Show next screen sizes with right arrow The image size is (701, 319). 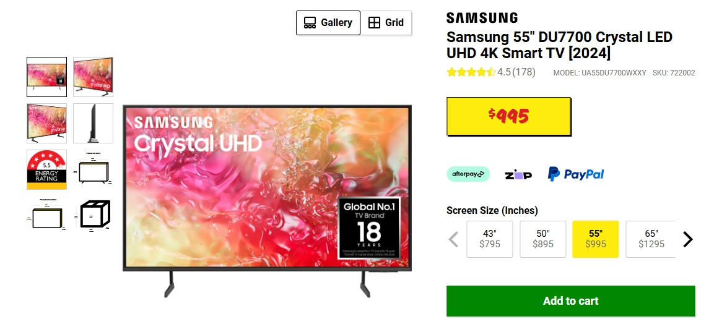tap(687, 240)
